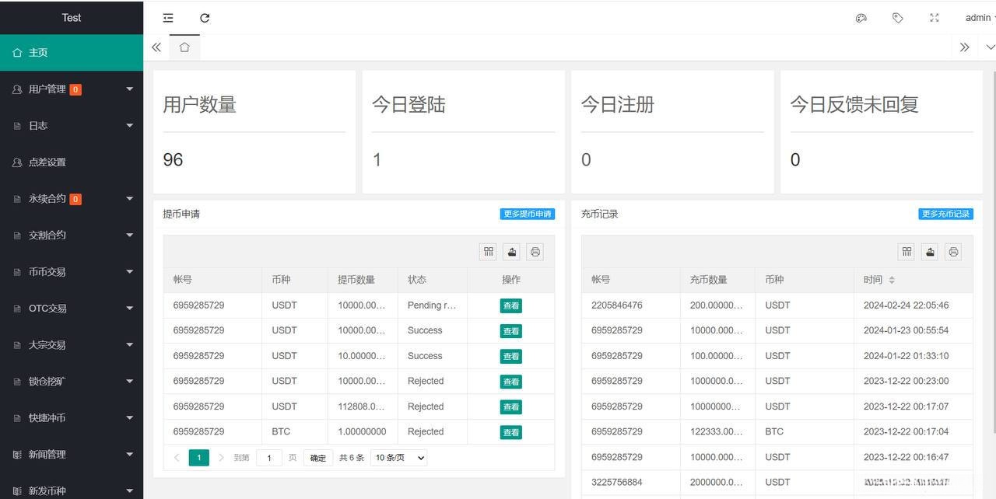Image resolution: width=996 pixels, height=499 pixels.
Task: Open the tag note icon in the header
Action: coord(898,18)
